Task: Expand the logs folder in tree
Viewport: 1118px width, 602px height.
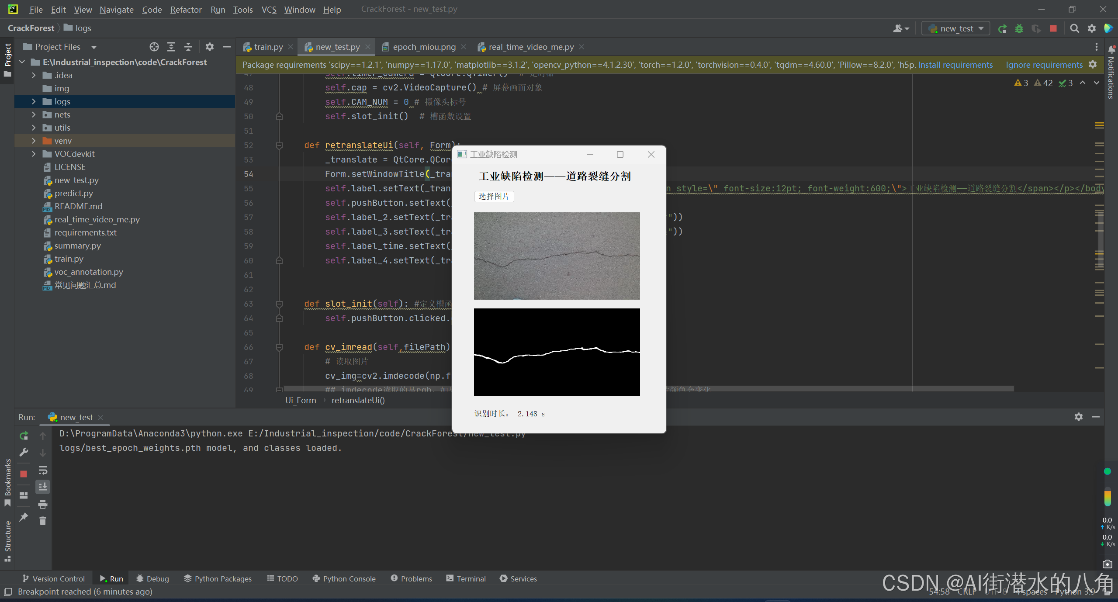Action: point(34,101)
